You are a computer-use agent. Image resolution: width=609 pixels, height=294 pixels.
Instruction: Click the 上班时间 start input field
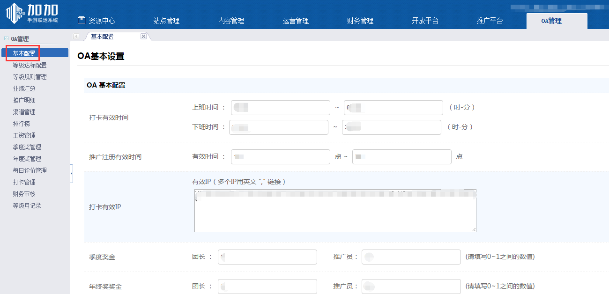coord(280,108)
